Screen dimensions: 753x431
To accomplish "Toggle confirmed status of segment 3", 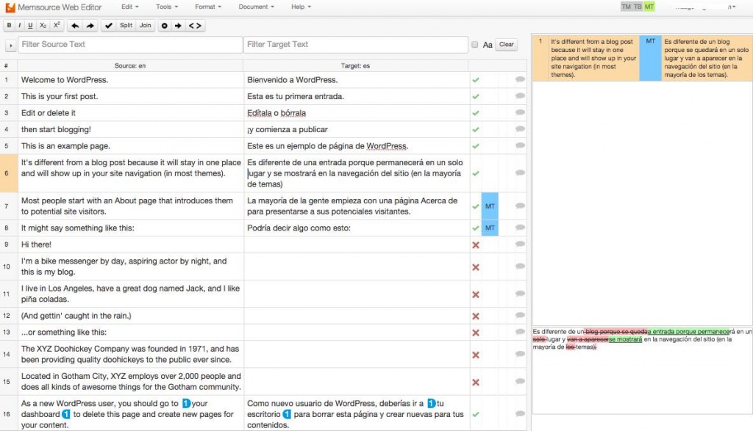I will (x=476, y=113).
